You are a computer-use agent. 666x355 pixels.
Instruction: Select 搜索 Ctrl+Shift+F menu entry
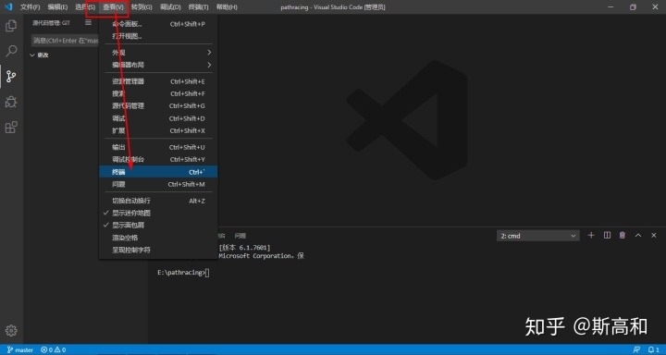point(158,93)
